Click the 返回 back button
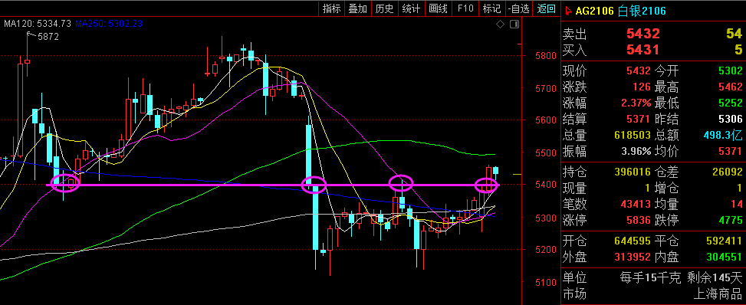Screen dimensions: 746x305 tap(546, 8)
